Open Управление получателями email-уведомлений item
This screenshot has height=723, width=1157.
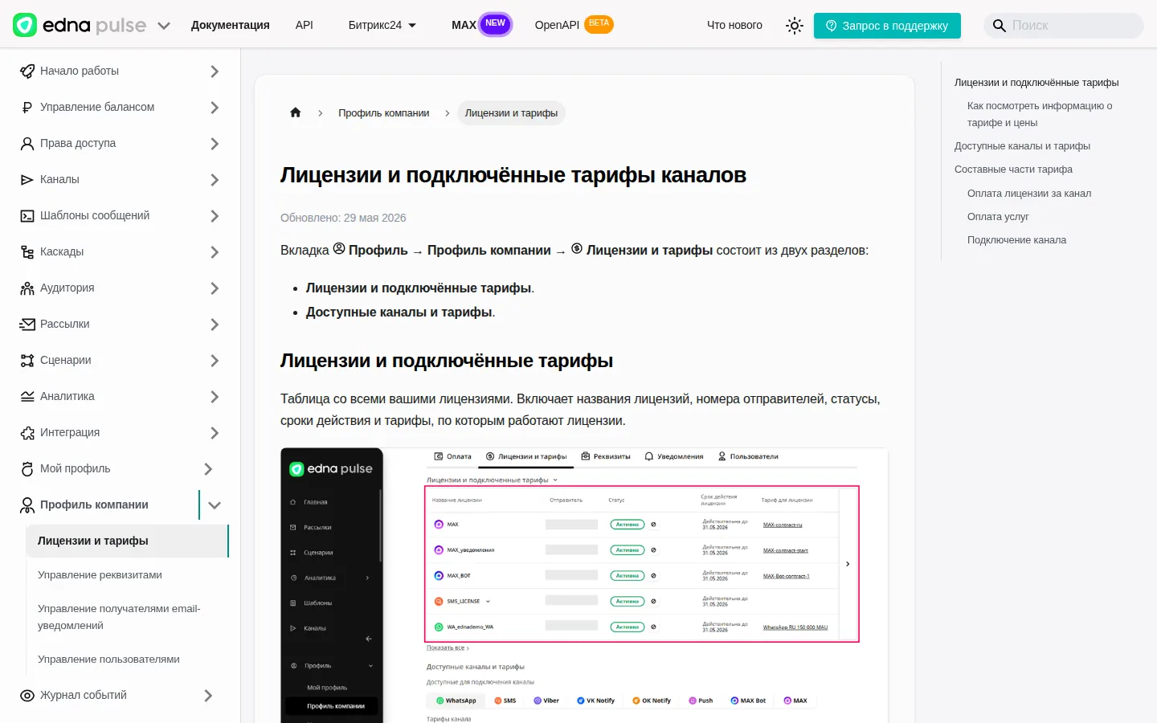pyautogui.click(x=119, y=617)
